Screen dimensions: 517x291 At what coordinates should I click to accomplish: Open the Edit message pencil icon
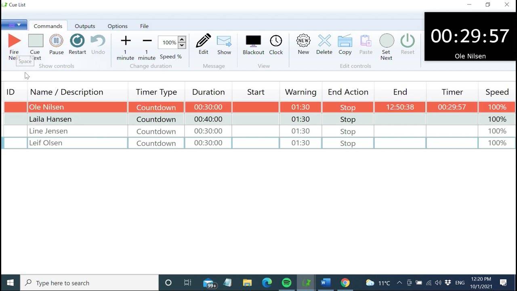tap(203, 41)
